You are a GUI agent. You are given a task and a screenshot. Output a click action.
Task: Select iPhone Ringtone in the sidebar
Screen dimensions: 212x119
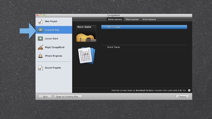coord(54,56)
